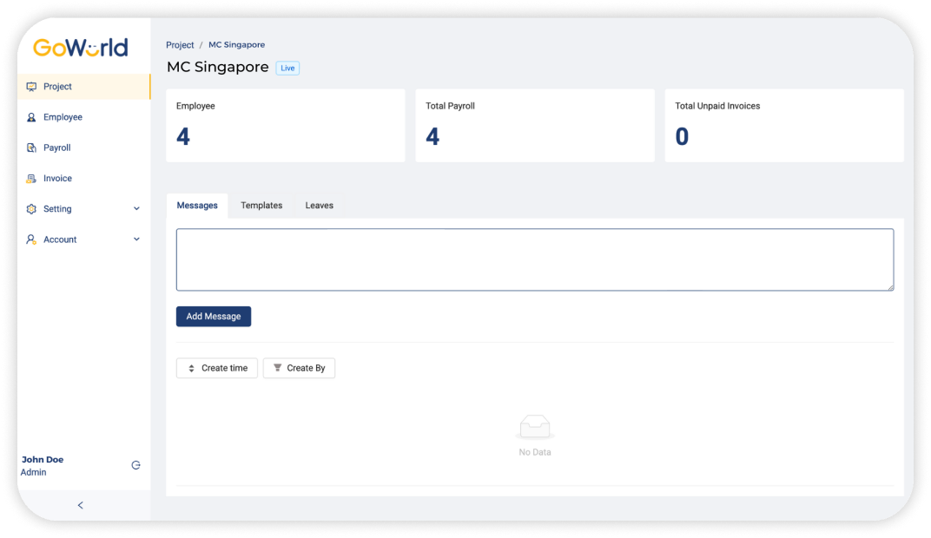Click the Payroll icon in sidebar
The image size is (931, 538).
pyautogui.click(x=31, y=148)
